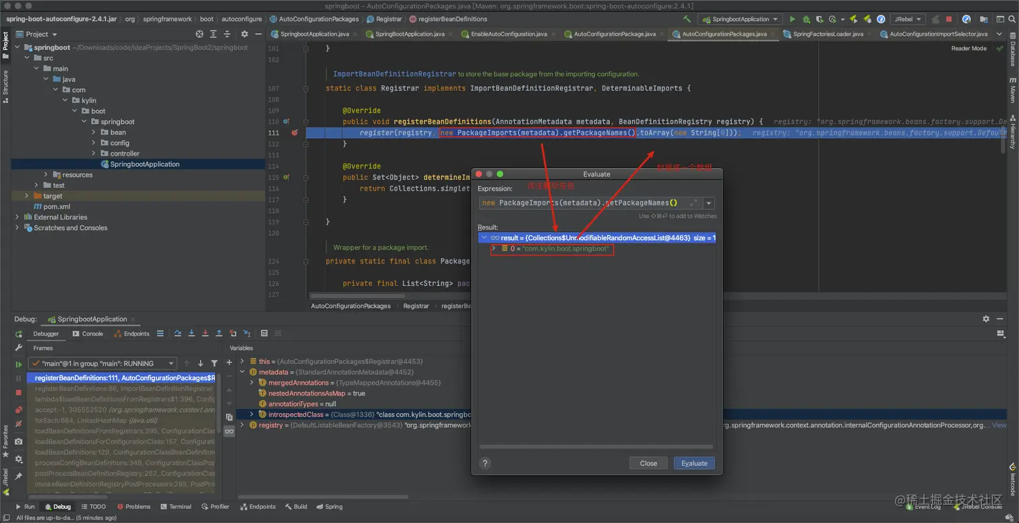
Task: Expand all in Project panel
Action: [x=214, y=34]
